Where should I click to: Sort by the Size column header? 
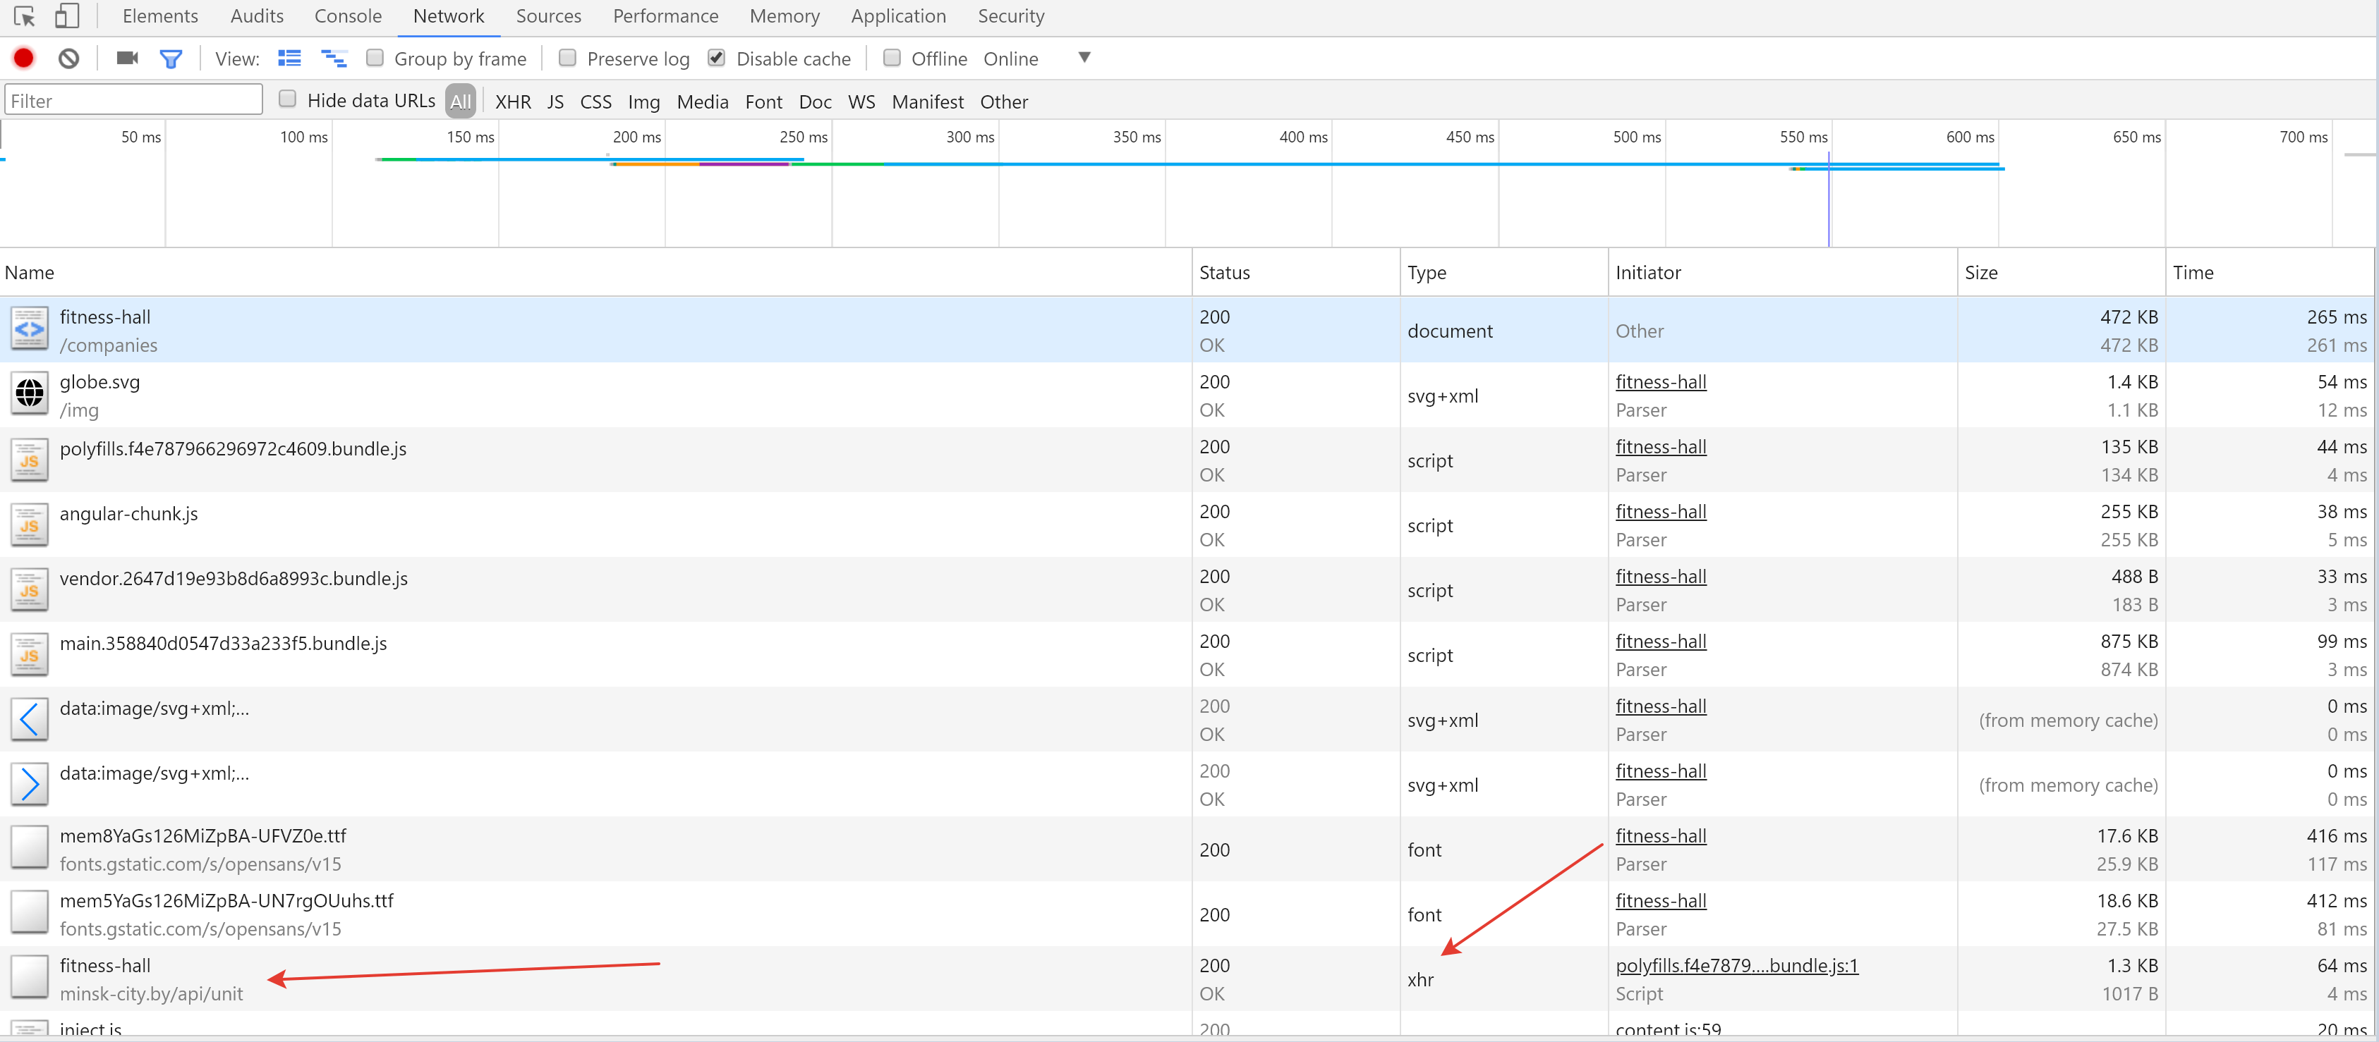[2062, 272]
